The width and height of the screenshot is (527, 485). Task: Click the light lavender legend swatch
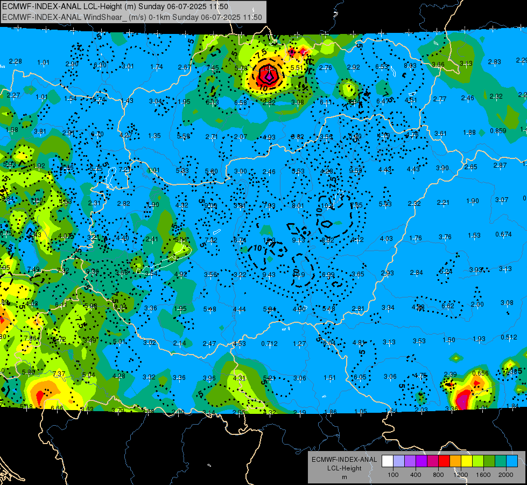[398, 461]
